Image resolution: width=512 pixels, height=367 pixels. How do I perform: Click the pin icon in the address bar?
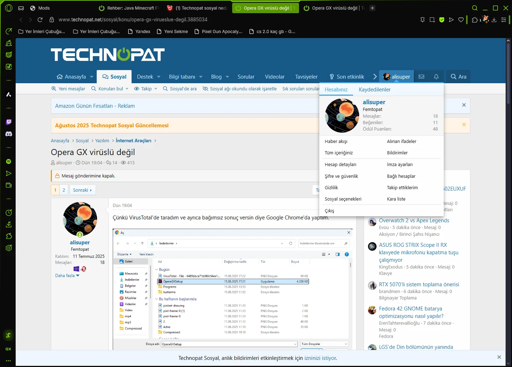[x=422, y=20]
